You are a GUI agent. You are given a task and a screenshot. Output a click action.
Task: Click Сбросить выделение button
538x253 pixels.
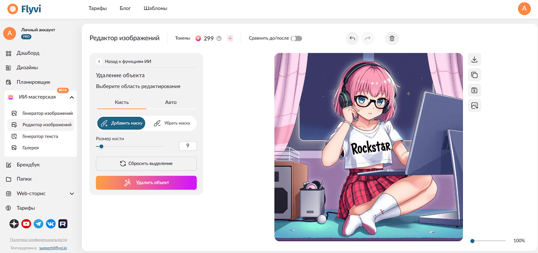click(x=146, y=163)
